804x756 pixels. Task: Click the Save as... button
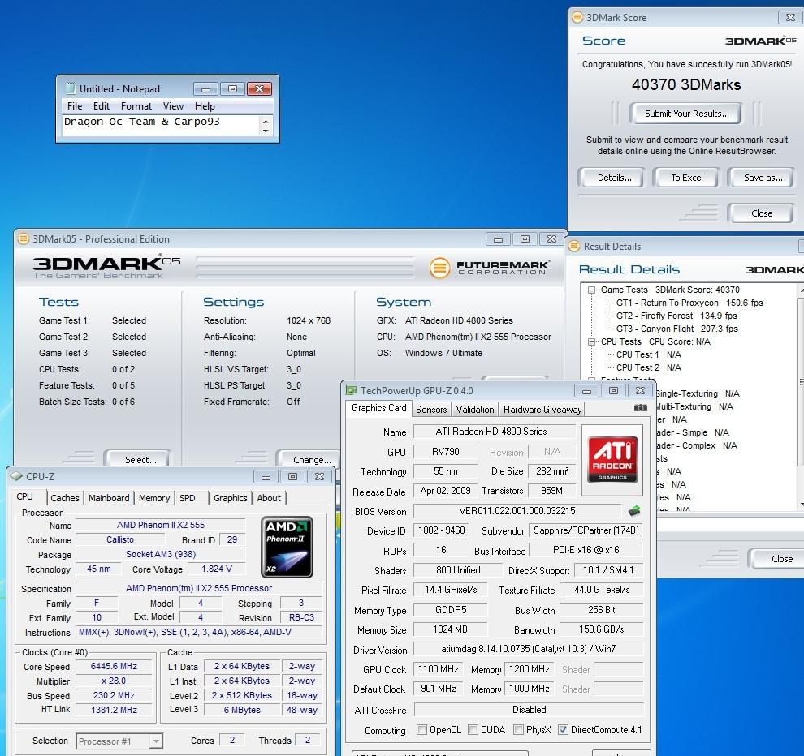point(763,178)
